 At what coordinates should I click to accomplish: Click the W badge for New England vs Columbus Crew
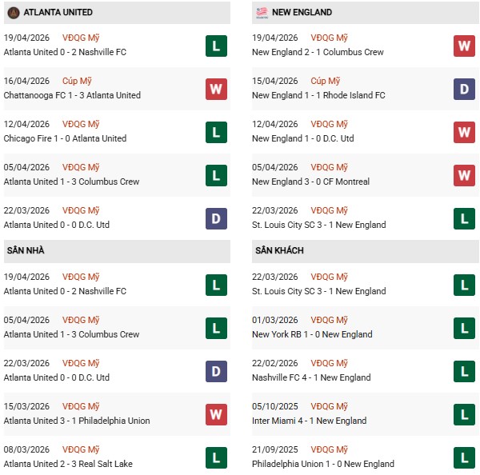tap(465, 46)
